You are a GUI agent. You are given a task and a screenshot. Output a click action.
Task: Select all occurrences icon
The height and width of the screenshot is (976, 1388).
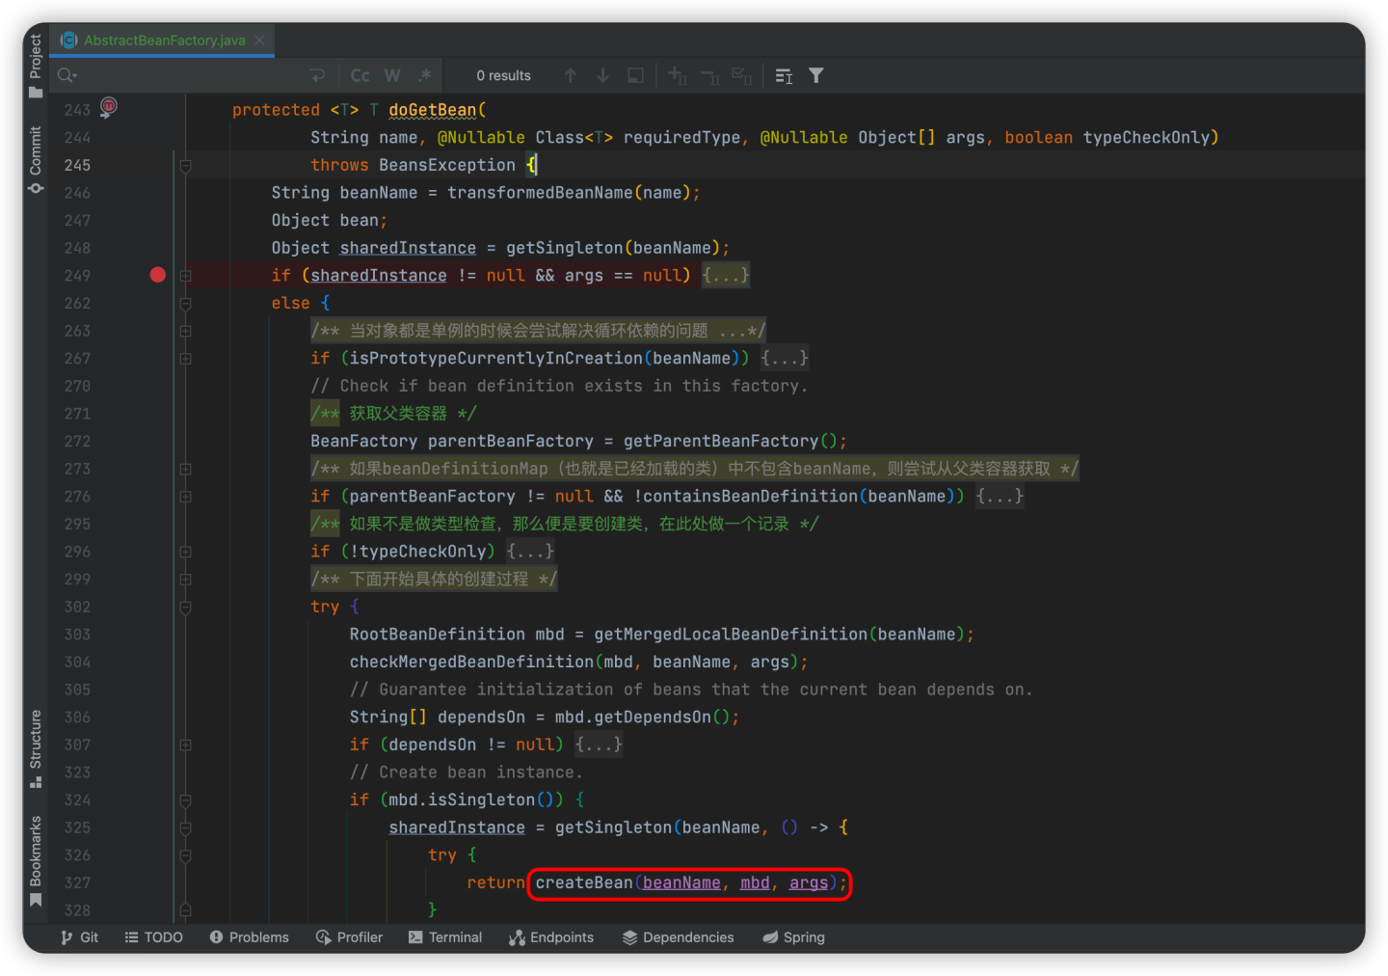coord(742,75)
